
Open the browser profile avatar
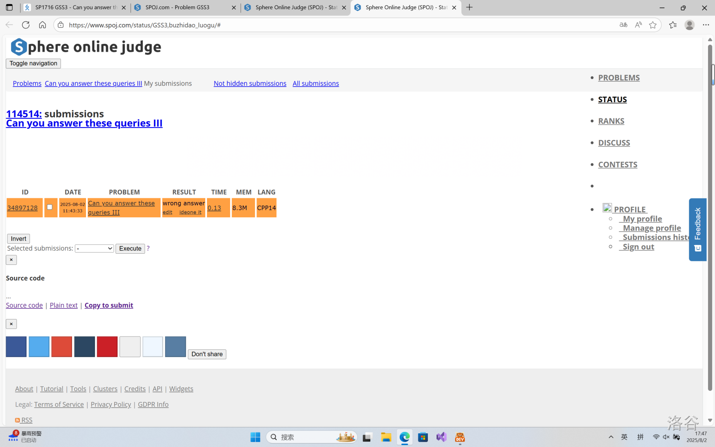(x=689, y=25)
